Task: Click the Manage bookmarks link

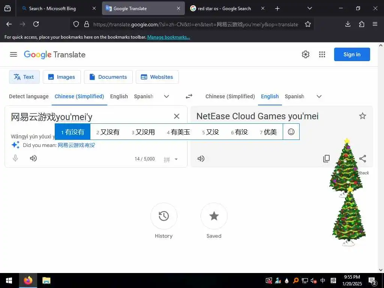Action: click(168, 37)
